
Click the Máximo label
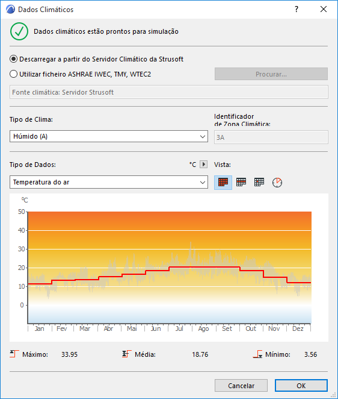[x=35, y=354]
